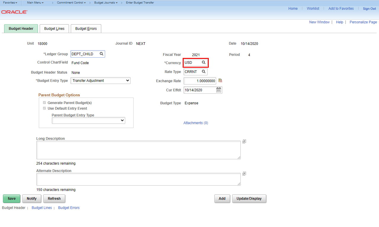
Task: Switch to the Budget Errors tab
Action: 86,29
